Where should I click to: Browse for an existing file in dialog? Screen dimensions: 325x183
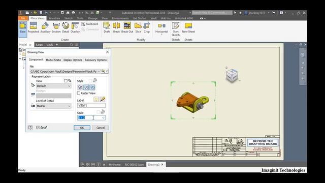(x=103, y=71)
